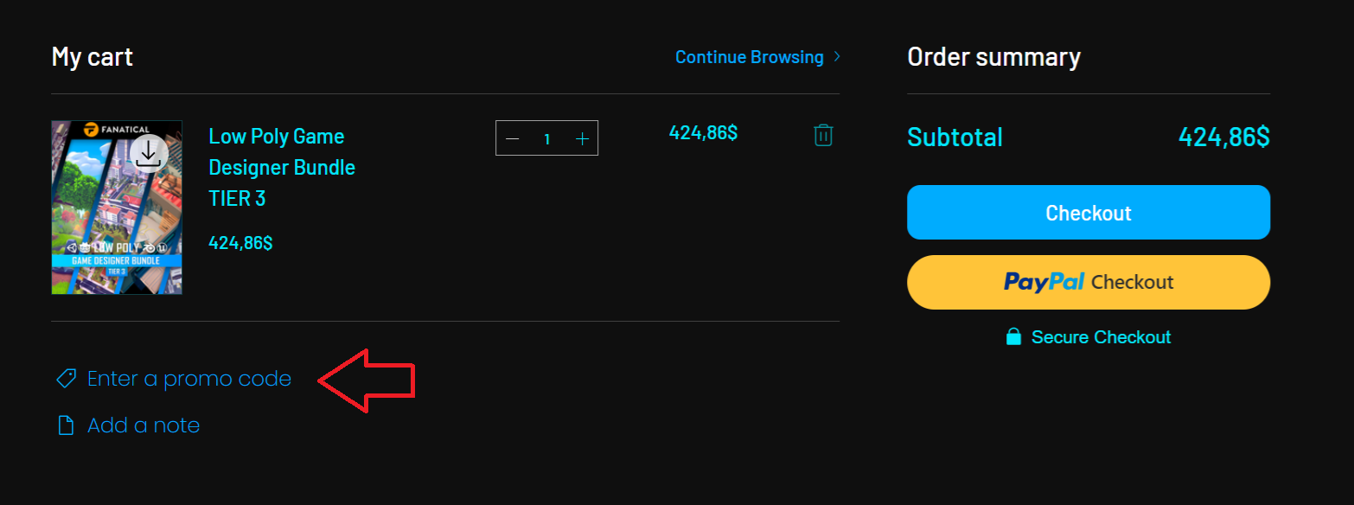Open the Continue Browsing link
Image resolution: width=1354 pixels, height=505 pixels.
pyautogui.click(x=749, y=57)
